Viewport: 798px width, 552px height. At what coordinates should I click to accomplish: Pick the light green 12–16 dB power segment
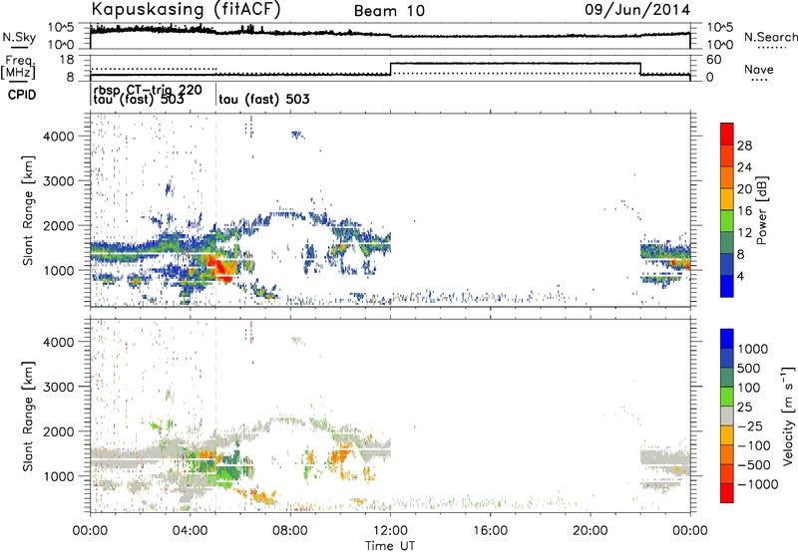pos(727,221)
